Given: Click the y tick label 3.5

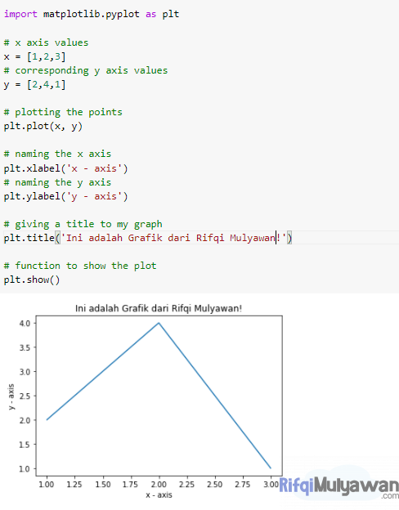Looking at the screenshot, I should [x=25, y=347].
